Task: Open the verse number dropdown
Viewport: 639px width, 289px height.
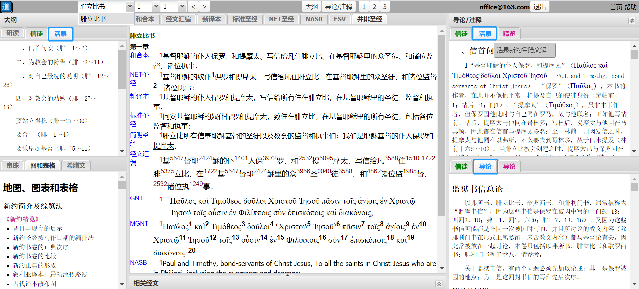Action: point(182,6)
